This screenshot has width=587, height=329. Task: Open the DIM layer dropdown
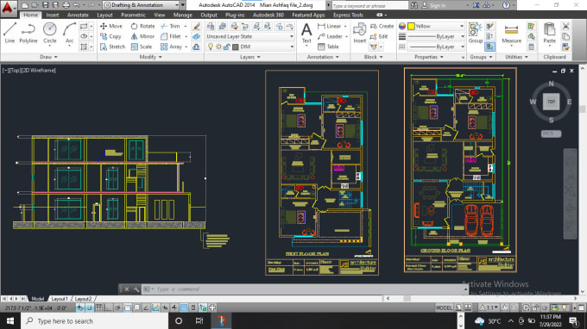250,47
